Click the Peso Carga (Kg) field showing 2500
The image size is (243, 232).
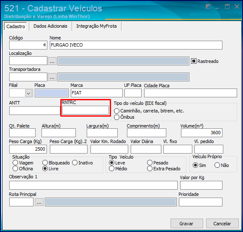pos(28,149)
